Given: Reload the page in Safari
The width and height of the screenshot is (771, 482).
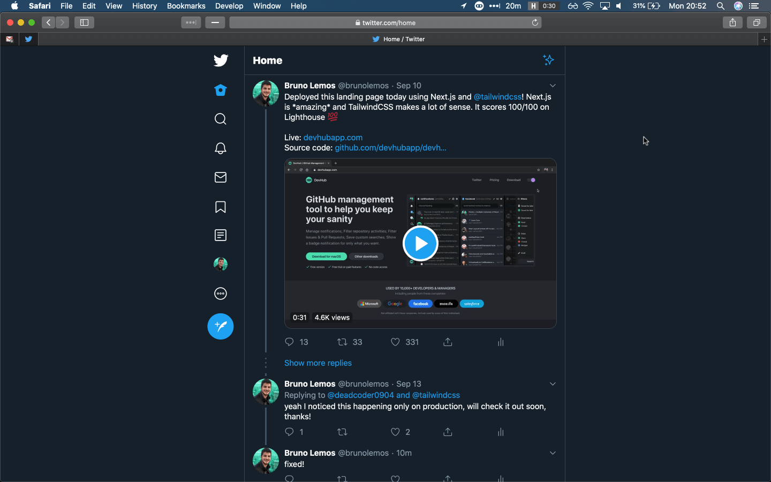Looking at the screenshot, I should [x=535, y=22].
